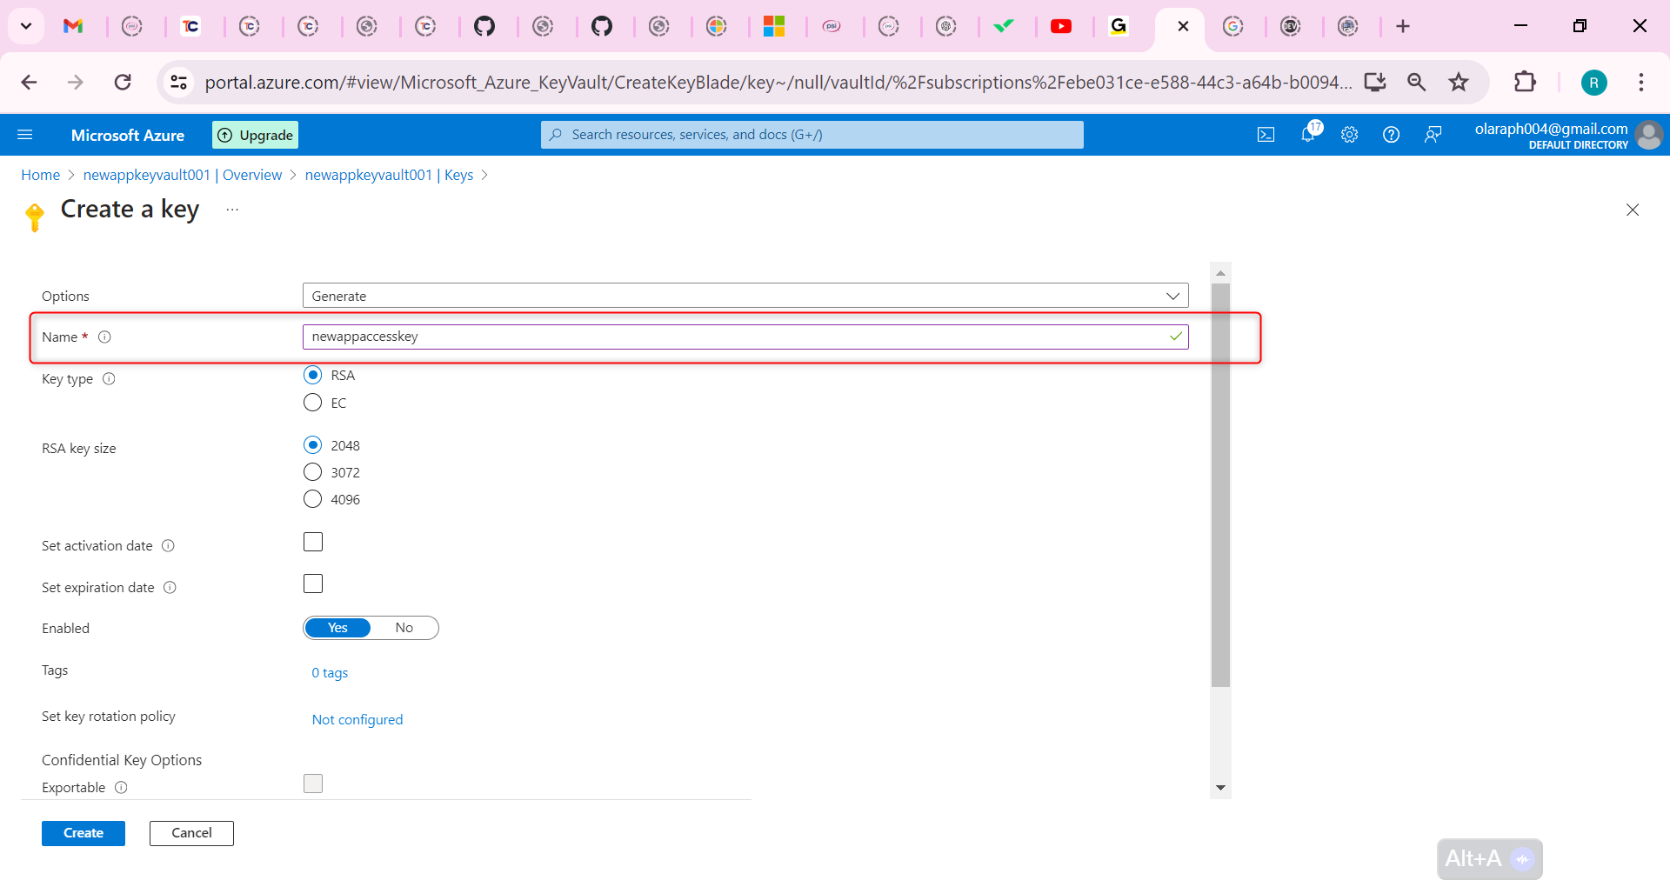Click the Alt+A assistant overlay button
Viewport: 1670px width, 887px height.
tap(1490, 859)
